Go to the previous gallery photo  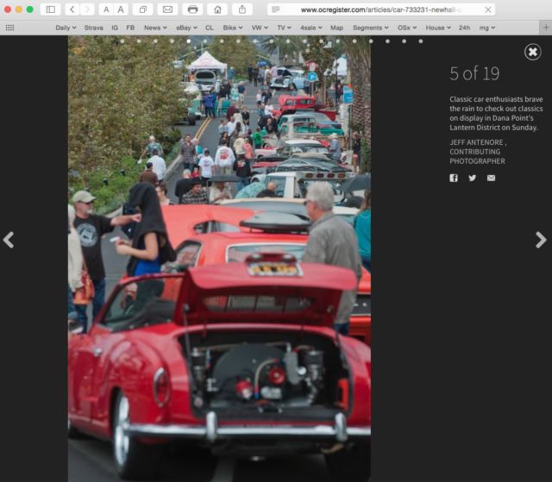[9, 240]
